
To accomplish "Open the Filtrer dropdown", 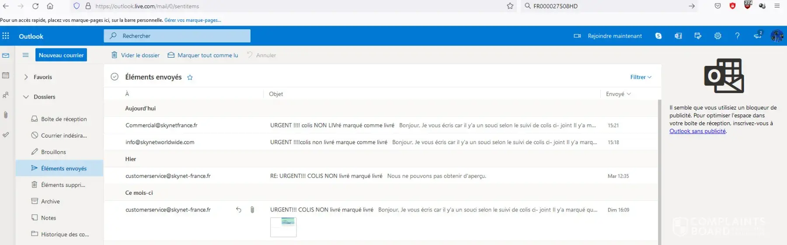I will point(641,77).
